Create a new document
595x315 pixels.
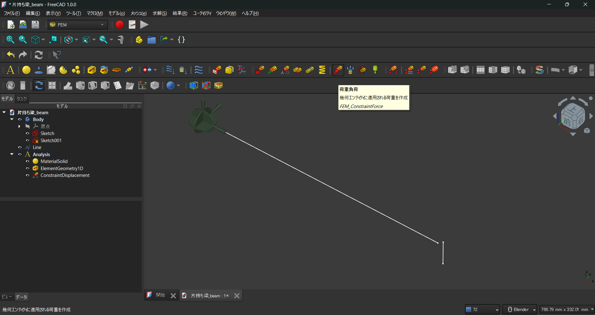(11, 25)
